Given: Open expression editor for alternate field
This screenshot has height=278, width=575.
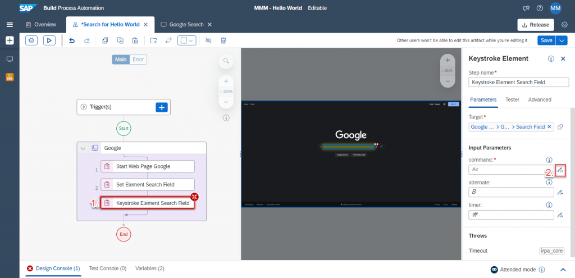Looking at the screenshot, I should (560, 192).
